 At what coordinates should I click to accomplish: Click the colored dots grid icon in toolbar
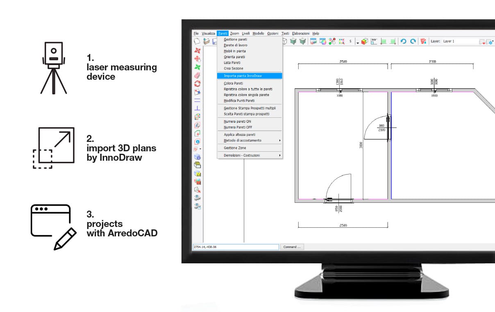coord(341,41)
